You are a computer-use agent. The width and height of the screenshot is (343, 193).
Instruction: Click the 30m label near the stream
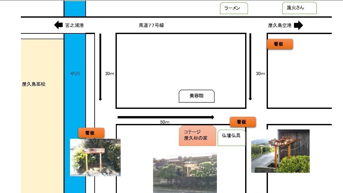click(x=110, y=74)
